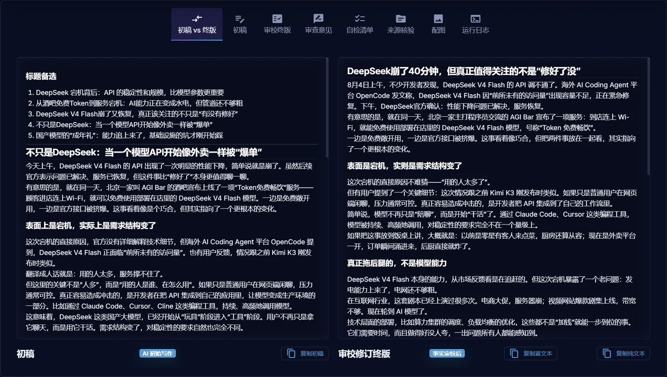Screen dimensions: 667x377
Task: Click final subheading '表面是宕机，实则是需求结构变了'
Action: [x=404, y=166]
